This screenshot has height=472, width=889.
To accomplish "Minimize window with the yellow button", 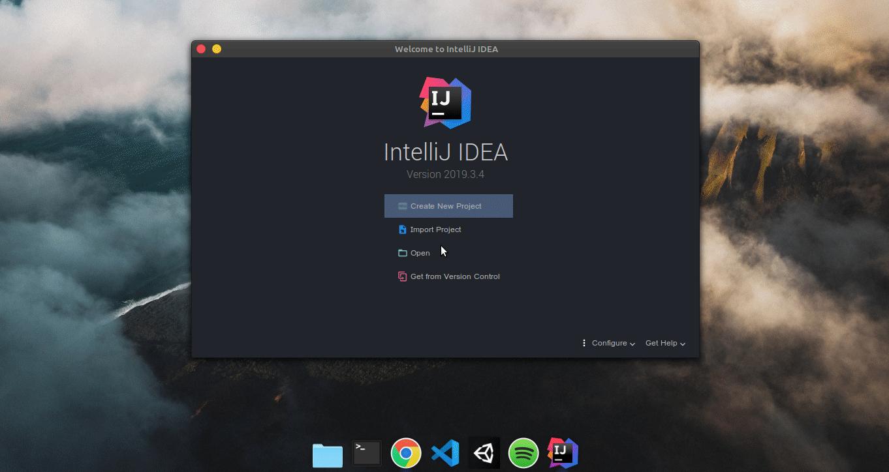I will 217,49.
